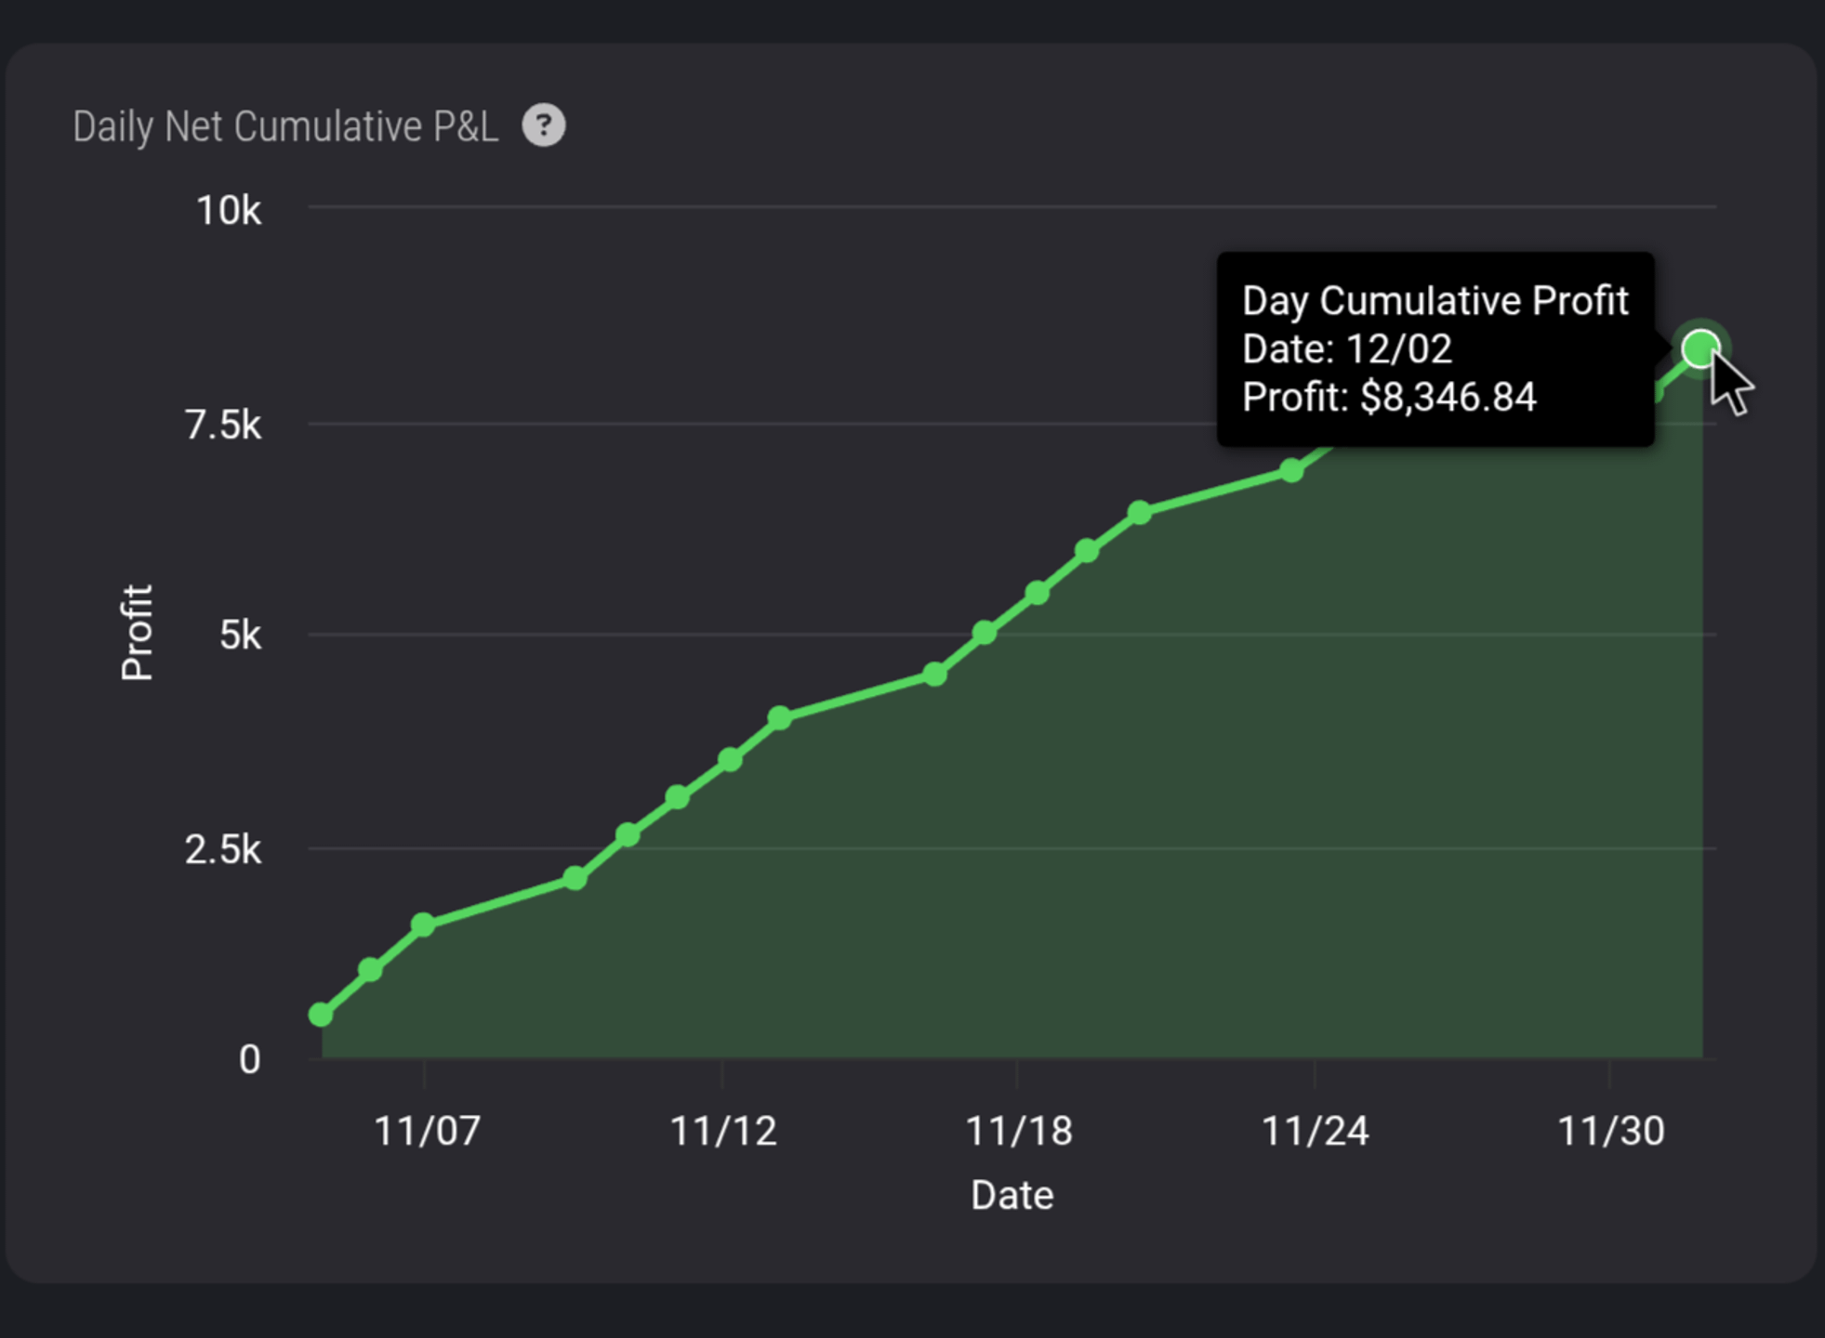Click the 7.5k profit axis label
The height and width of the screenshot is (1338, 1825).
click(x=223, y=426)
